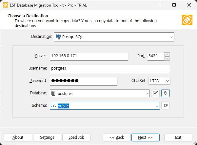Click the Database label
197x145 pixels.
point(38,93)
